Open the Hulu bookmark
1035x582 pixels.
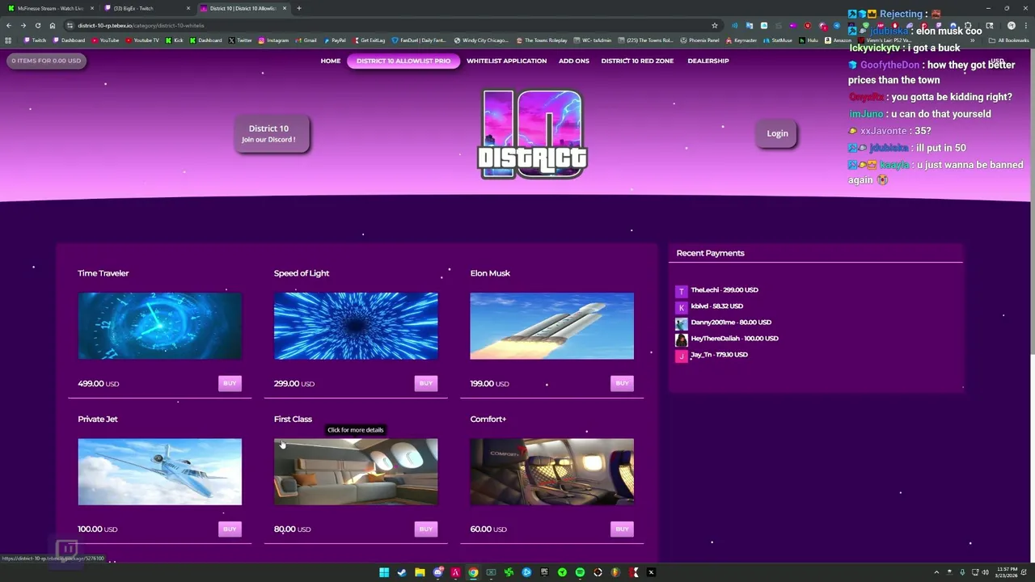(809, 40)
